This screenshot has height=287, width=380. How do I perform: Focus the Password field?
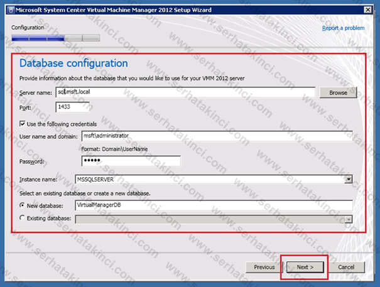[131, 161]
